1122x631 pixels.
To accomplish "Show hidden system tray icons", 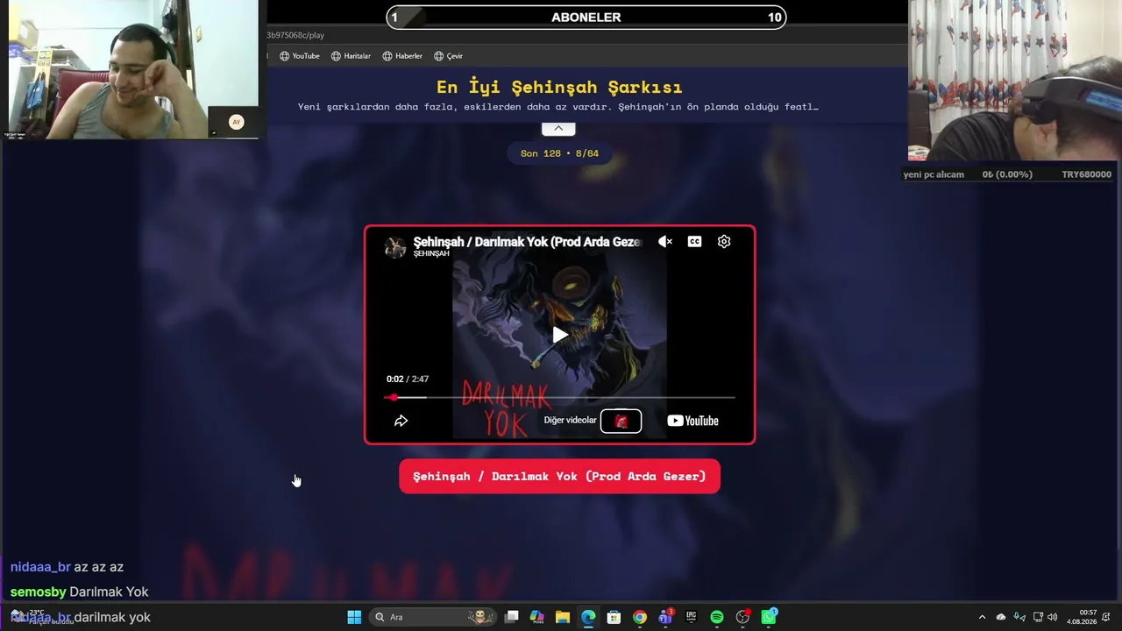I will (x=982, y=617).
